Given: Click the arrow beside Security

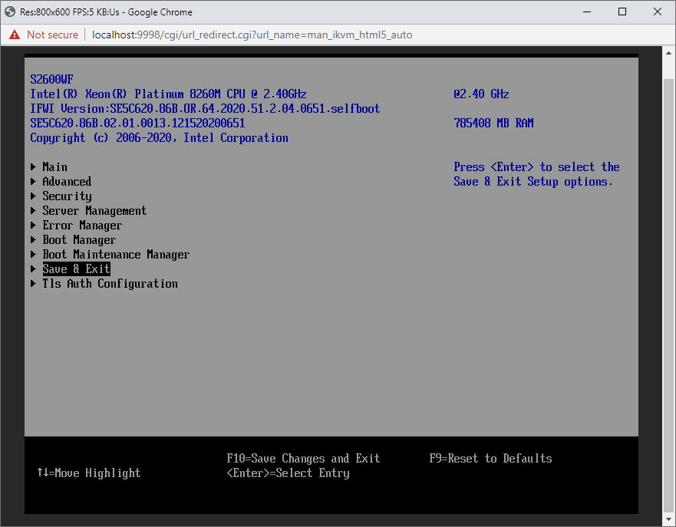Looking at the screenshot, I should point(33,196).
